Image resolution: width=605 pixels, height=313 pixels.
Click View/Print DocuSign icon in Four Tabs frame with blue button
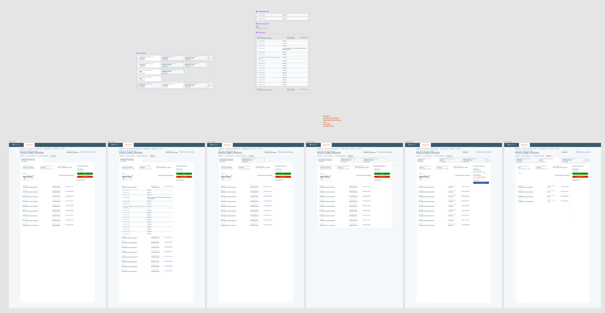click(x=478, y=152)
